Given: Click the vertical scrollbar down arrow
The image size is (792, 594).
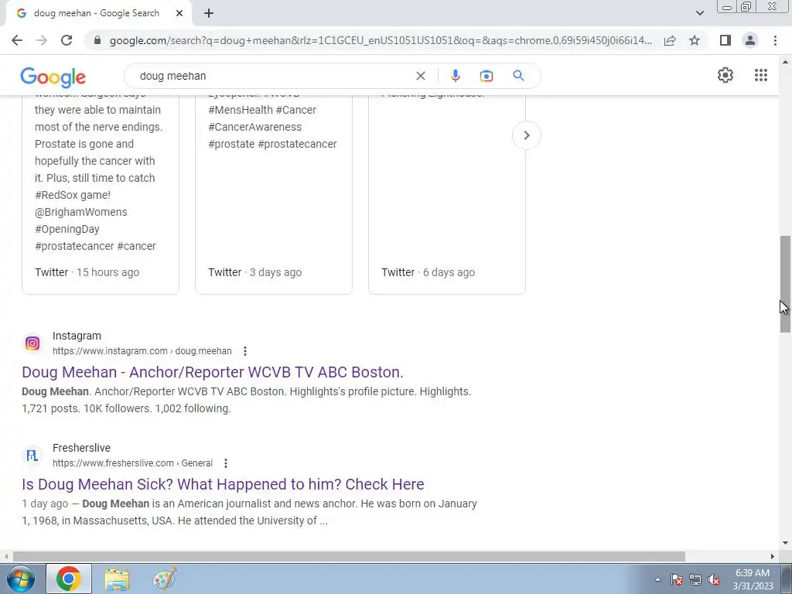Looking at the screenshot, I should point(785,543).
